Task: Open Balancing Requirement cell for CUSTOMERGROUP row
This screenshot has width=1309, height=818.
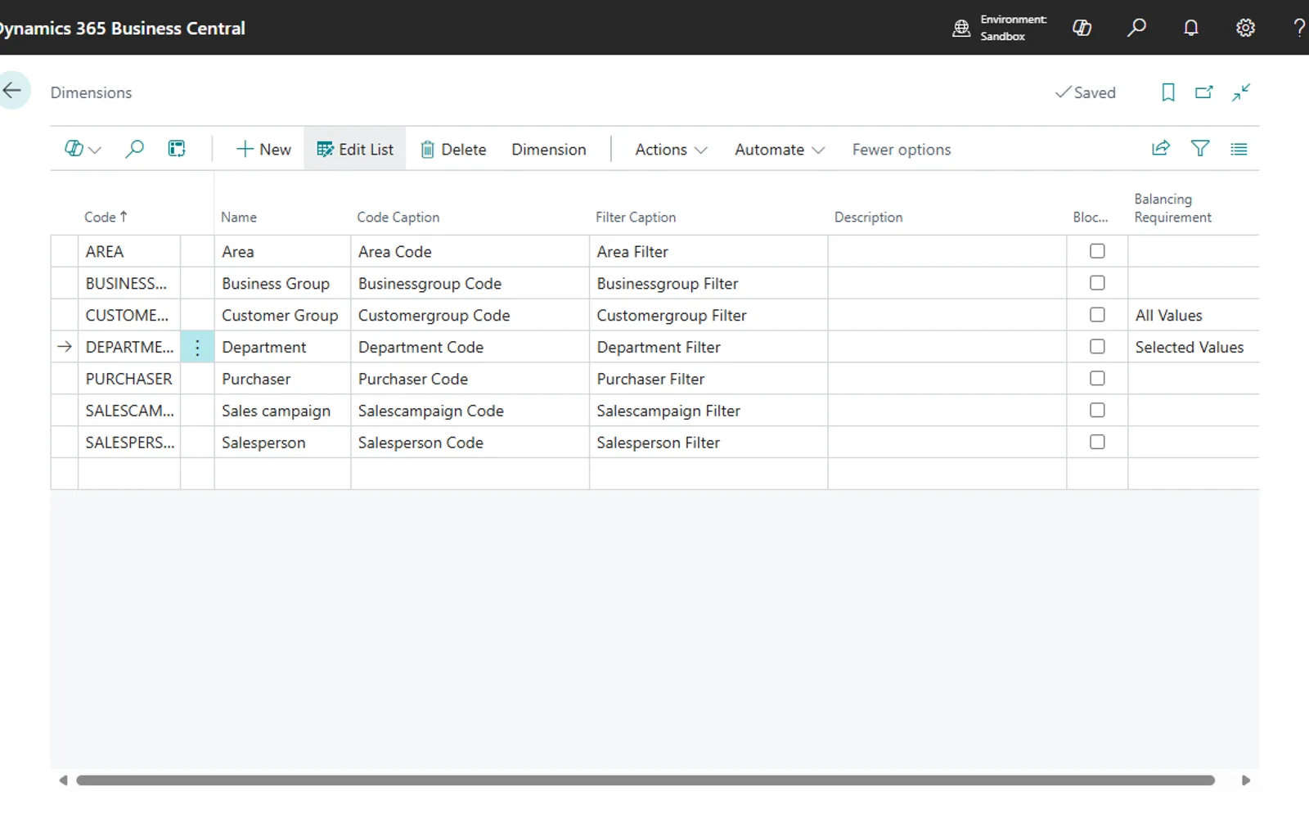Action: [1193, 315]
